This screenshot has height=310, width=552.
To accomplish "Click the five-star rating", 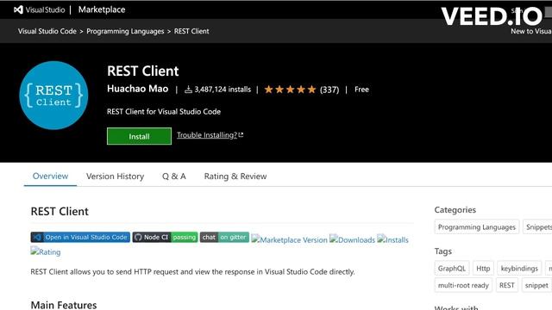I will tap(290, 90).
